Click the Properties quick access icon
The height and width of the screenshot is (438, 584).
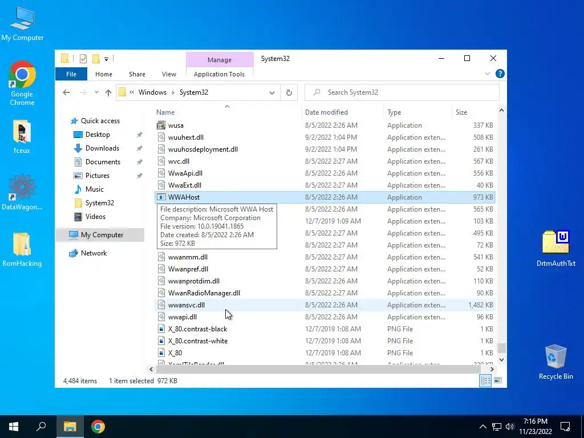pos(83,59)
